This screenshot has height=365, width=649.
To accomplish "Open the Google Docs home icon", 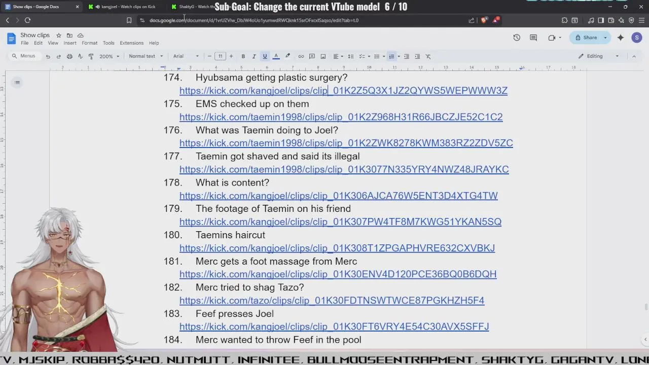I will click(x=11, y=39).
